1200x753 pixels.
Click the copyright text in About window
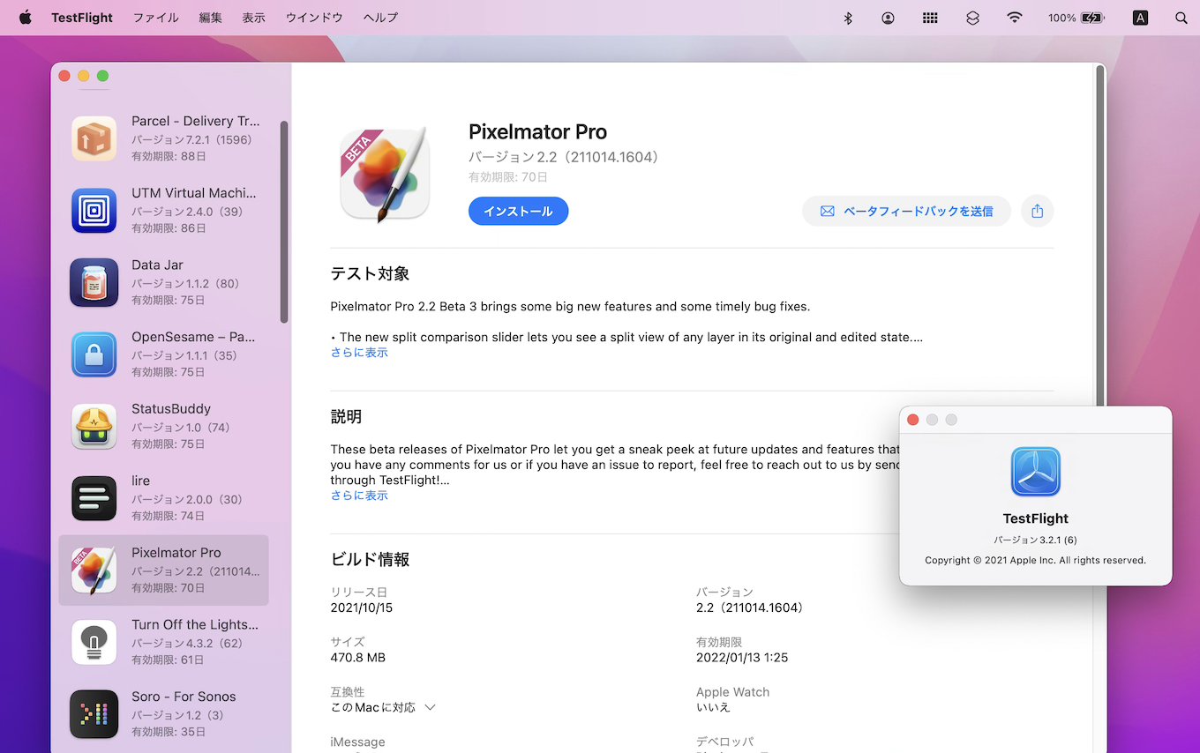pyautogui.click(x=1036, y=560)
